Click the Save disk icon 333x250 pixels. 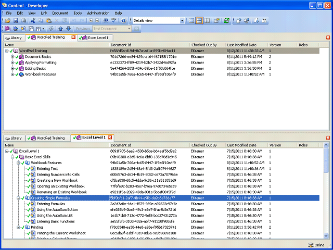(x=16, y=21)
